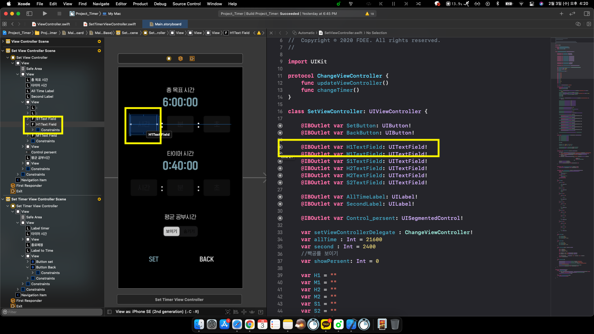Click the Run (play) button in the toolbar
The width and height of the screenshot is (594, 334).
45,14
